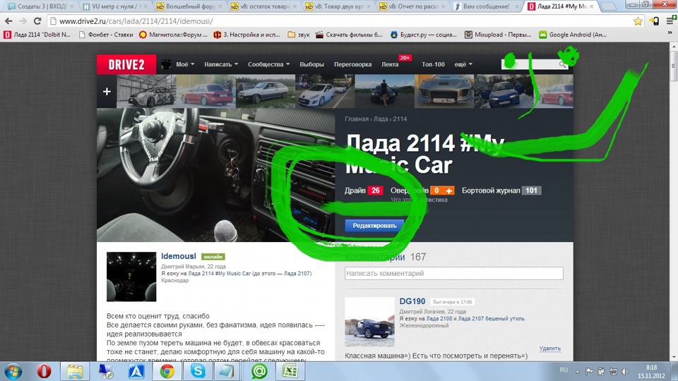The image size is (678, 381).
Task: Click the orange plus next to Овердрайв
Action: point(449,190)
